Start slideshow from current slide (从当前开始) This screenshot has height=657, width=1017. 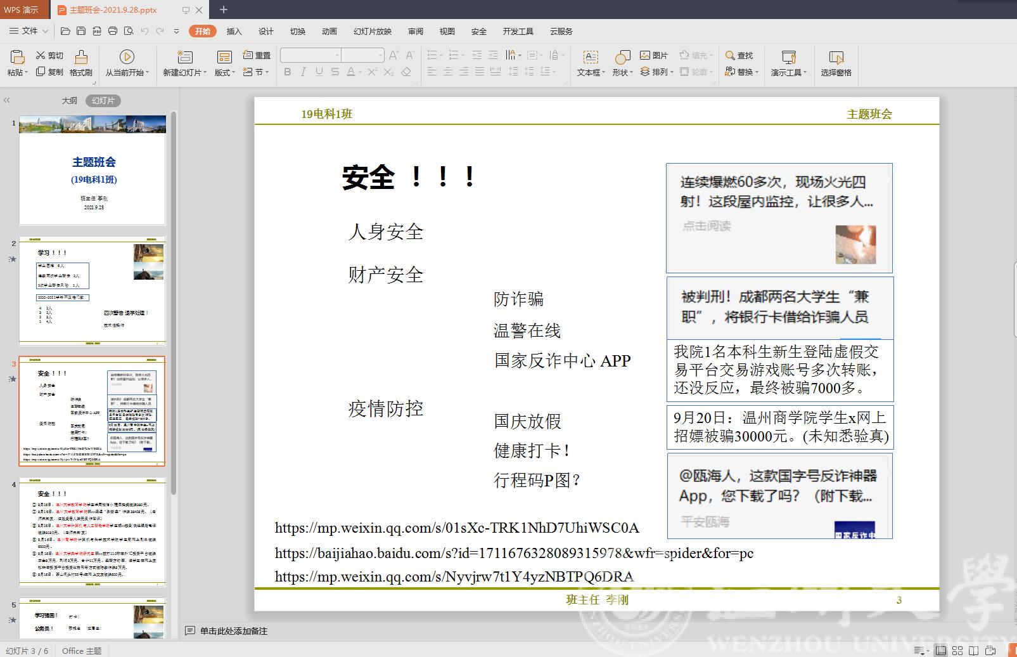coord(127,58)
